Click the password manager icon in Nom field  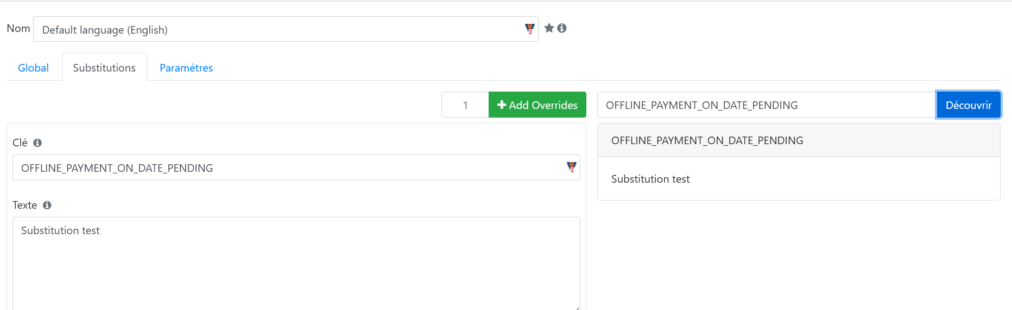click(530, 29)
